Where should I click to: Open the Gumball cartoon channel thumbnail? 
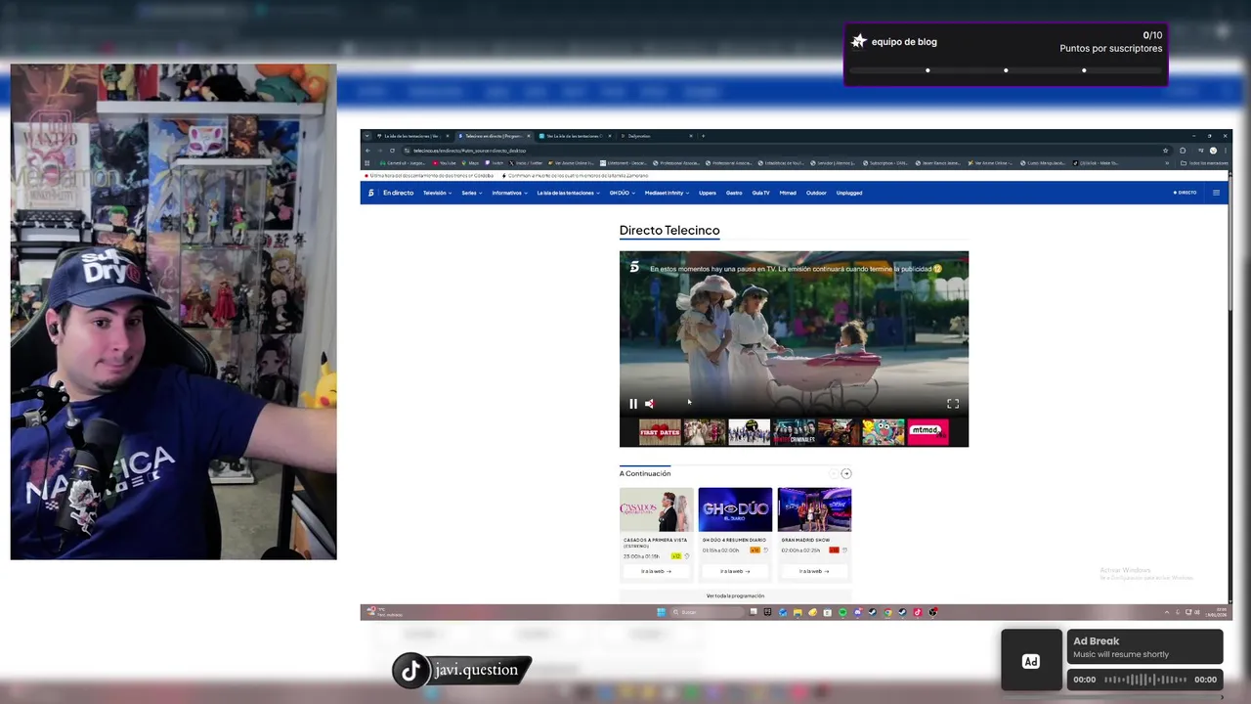pos(884,432)
